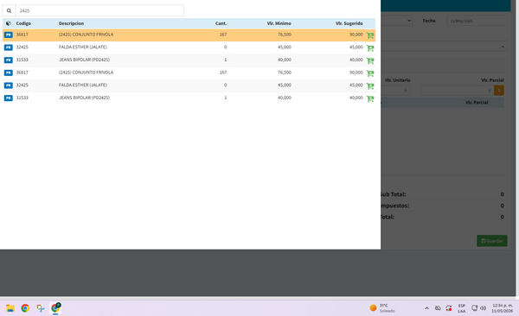The width and height of the screenshot is (519, 316).
Task: Click the Vlr. Sugerido column header
Action: [x=349, y=23]
